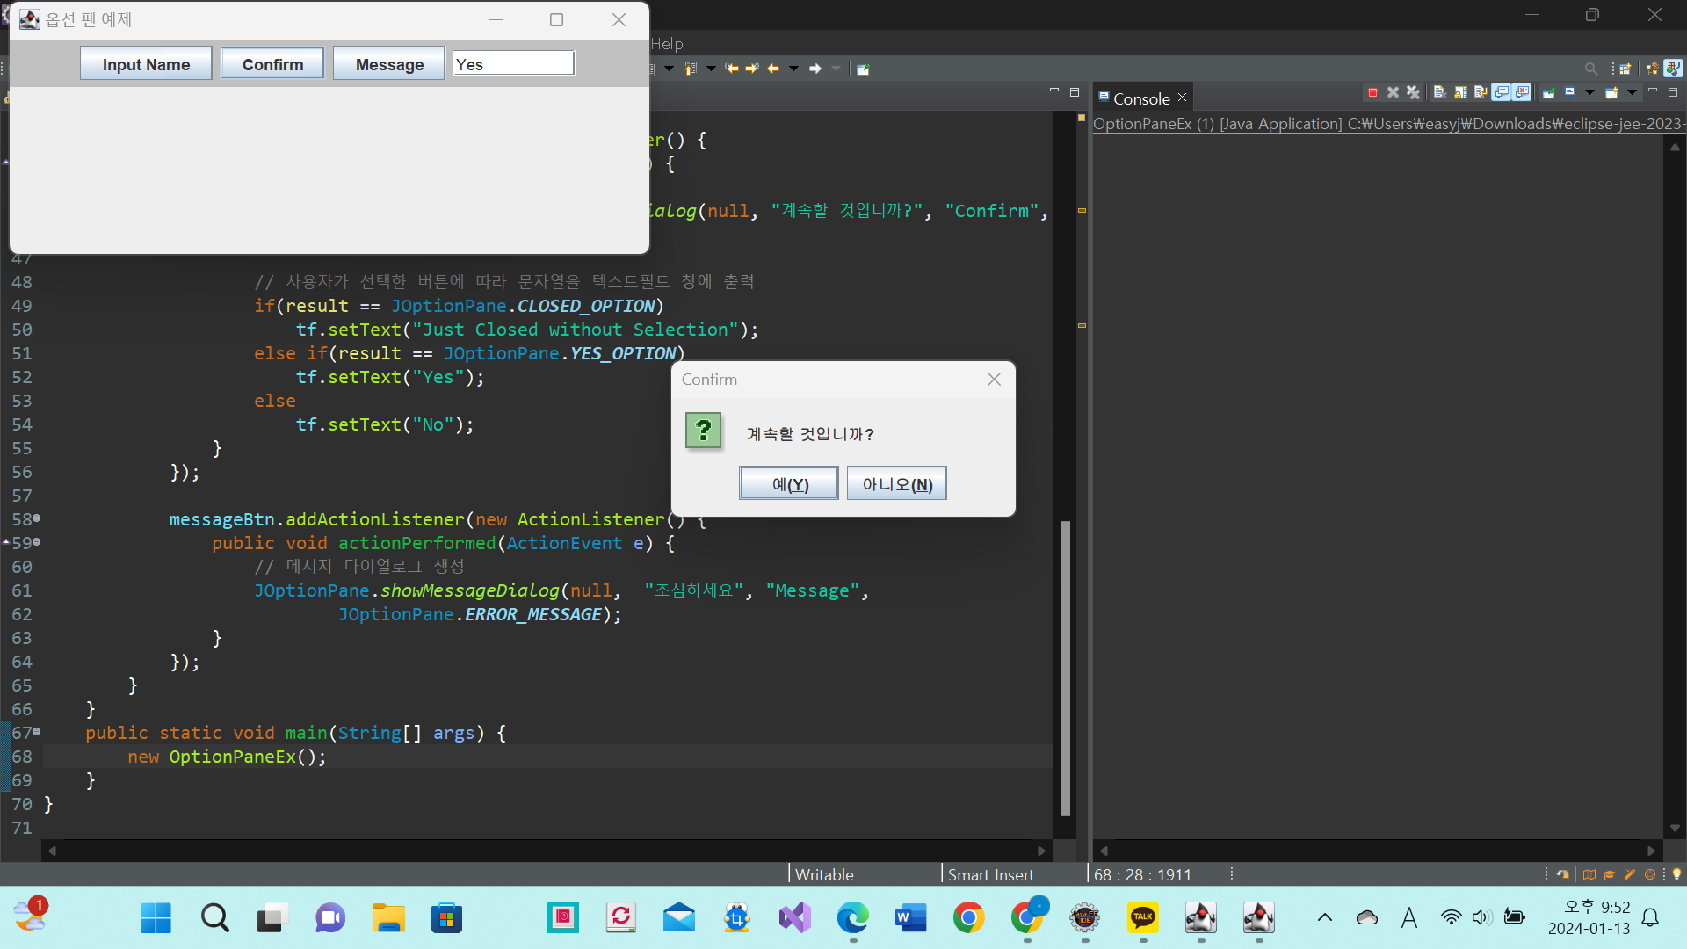Click the Message button
1687x949 pixels.
pos(389,64)
